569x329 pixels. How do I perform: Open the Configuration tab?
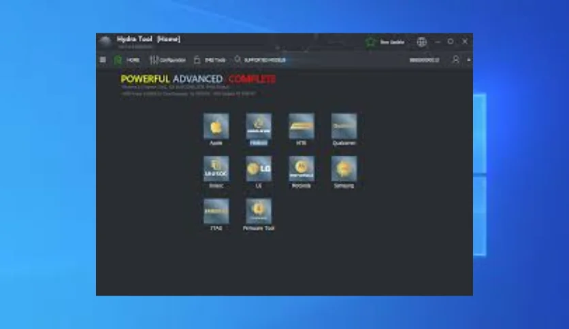click(x=167, y=60)
